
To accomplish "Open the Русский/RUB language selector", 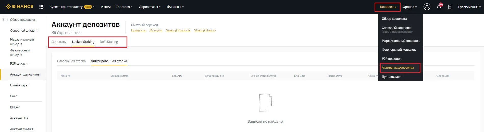I will pyautogui.click(x=469, y=7).
